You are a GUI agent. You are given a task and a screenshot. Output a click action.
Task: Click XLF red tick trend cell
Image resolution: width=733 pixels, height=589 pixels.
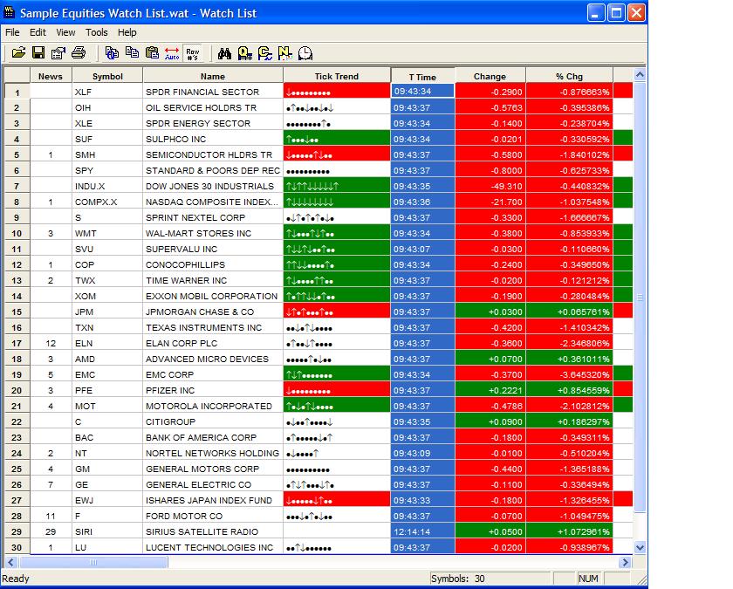tap(337, 92)
